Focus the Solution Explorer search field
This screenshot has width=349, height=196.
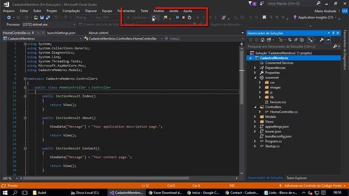[290, 46]
